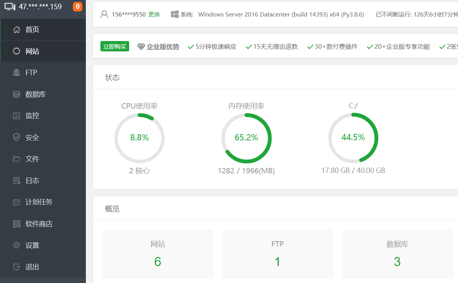Open the 软件商店 menu item
The width and height of the screenshot is (458, 283).
tap(39, 224)
